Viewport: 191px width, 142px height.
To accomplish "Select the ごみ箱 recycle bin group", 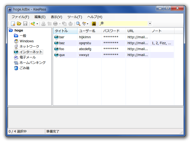I will point(24,68).
